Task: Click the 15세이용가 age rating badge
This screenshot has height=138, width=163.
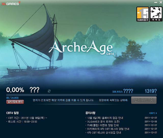Action: click(x=143, y=14)
